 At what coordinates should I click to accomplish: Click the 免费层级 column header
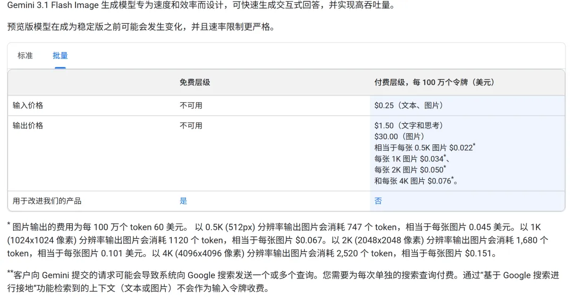click(195, 83)
